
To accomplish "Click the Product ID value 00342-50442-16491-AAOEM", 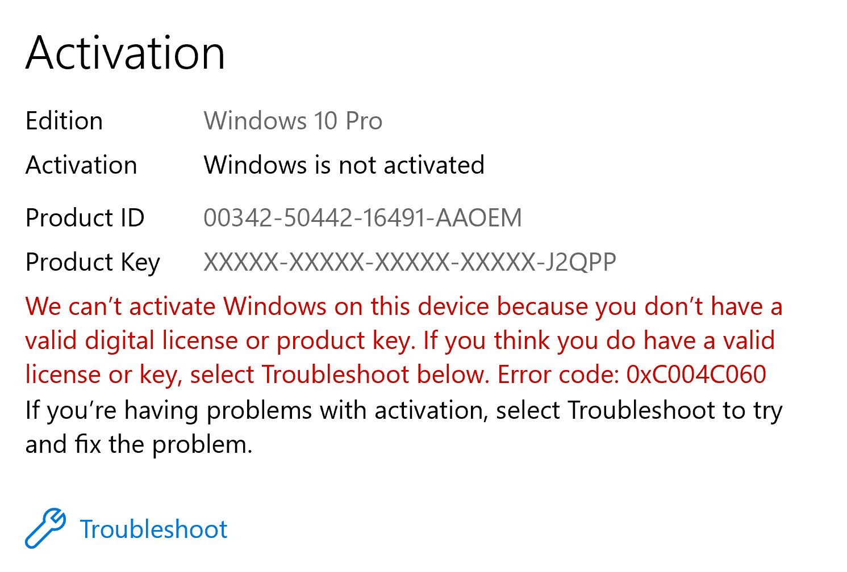I will pyautogui.click(x=363, y=218).
